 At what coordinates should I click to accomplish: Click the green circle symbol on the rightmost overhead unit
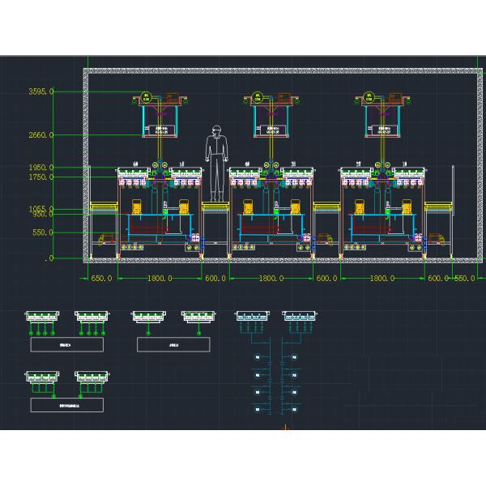(369, 97)
